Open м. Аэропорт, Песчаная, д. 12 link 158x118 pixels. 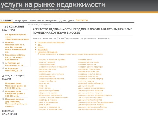tap(14, 70)
